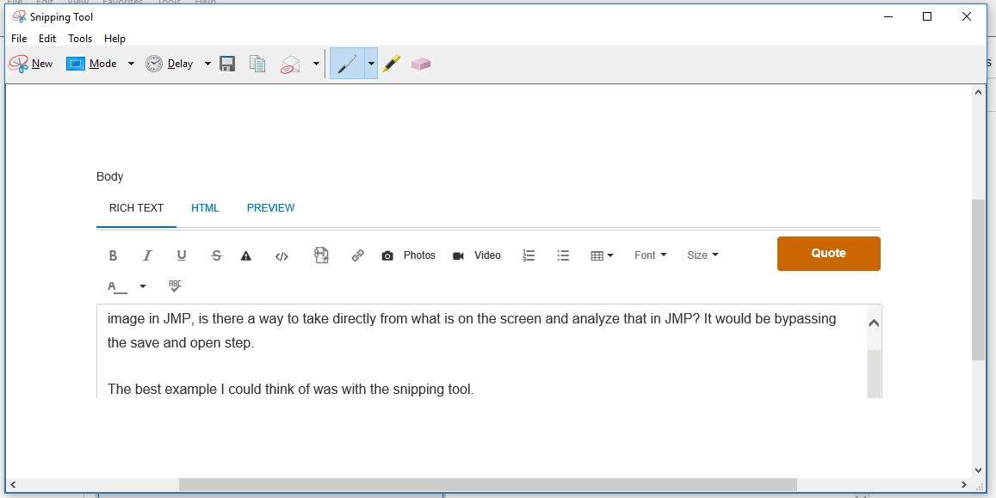The image size is (996, 498).
Task: Select the Eraser tool
Action: pyautogui.click(x=421, y=63)
